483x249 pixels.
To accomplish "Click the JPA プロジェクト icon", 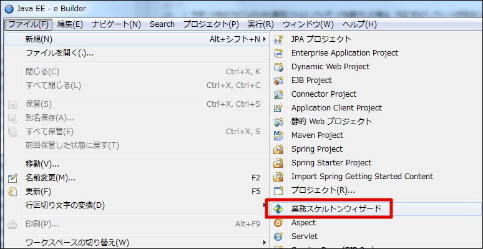I will coord(278,39).
